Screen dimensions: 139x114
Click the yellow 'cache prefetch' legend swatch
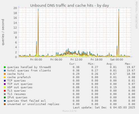click(5, 77)
